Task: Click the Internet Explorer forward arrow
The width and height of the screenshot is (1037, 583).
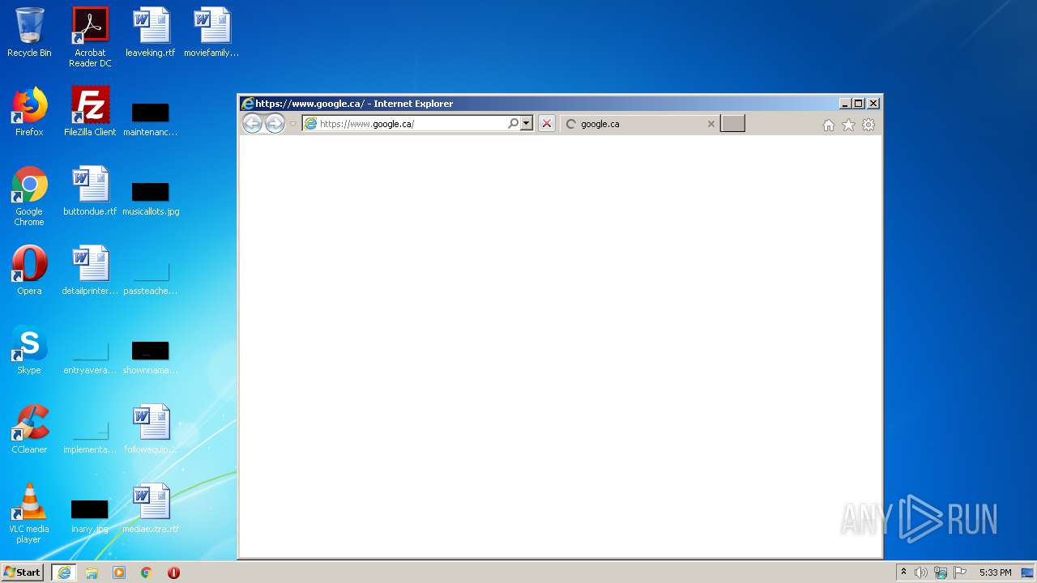Action: coord(275,124)
